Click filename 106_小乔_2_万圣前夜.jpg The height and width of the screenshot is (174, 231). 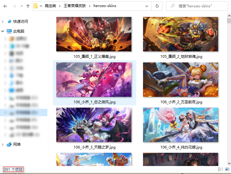tap(181, 102)
